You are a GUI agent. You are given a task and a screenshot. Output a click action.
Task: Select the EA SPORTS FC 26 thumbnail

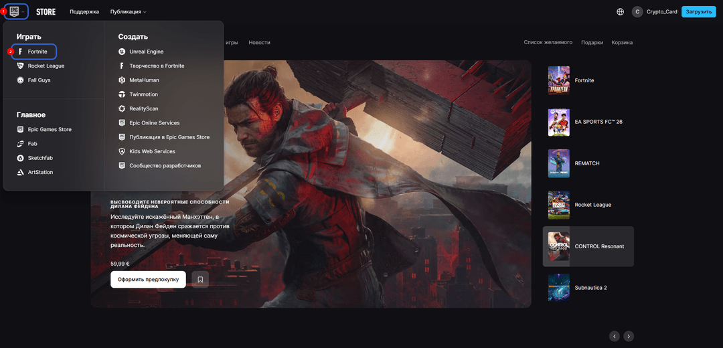(558, 122)
